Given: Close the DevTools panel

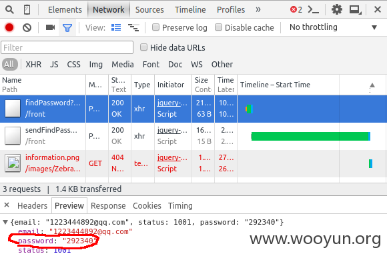Looking at the screenshot, I should [x=378, y=9].
